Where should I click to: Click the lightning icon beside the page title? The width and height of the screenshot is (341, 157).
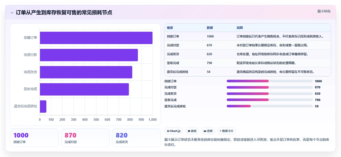point(12,13)
